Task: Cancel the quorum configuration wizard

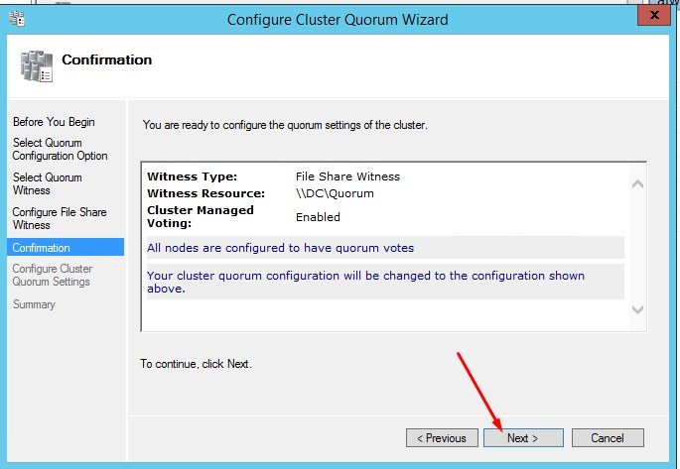Action: click(x=607, y=437)
